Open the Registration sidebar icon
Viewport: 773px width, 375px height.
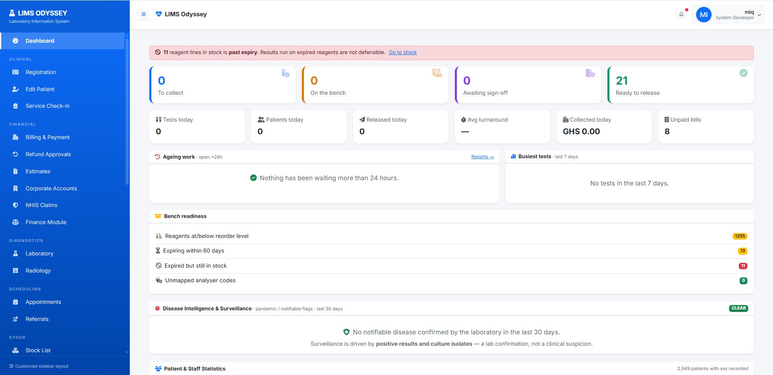click(15, 72)
